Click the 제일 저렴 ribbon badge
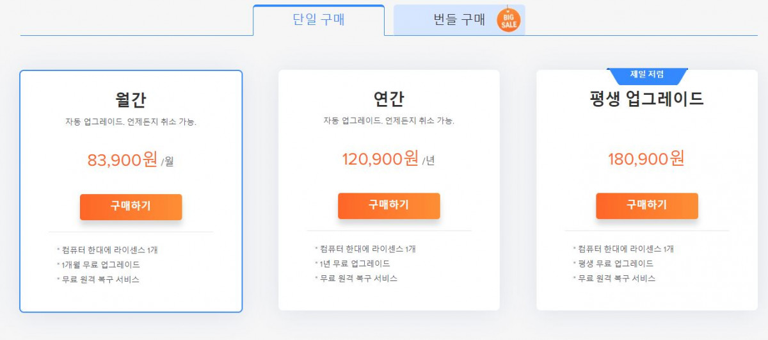This screenshot has height=340, width=768. (x=647, y=75)
